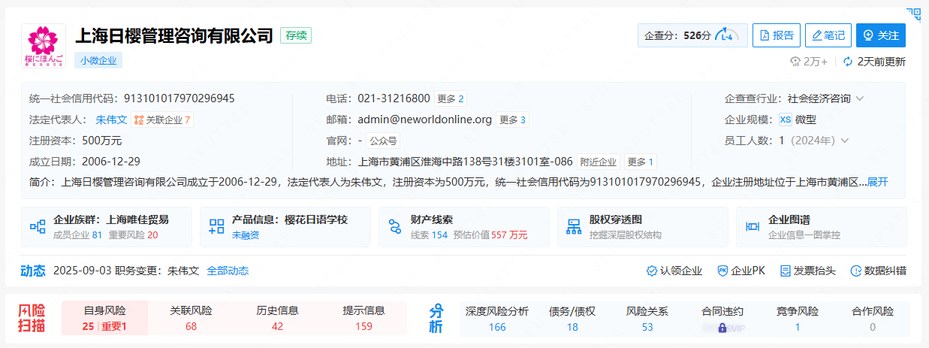The image size is (929, 348).
Task: Expand the 企查查行业 industry dropdown arrow
Action: click(859, 98)
